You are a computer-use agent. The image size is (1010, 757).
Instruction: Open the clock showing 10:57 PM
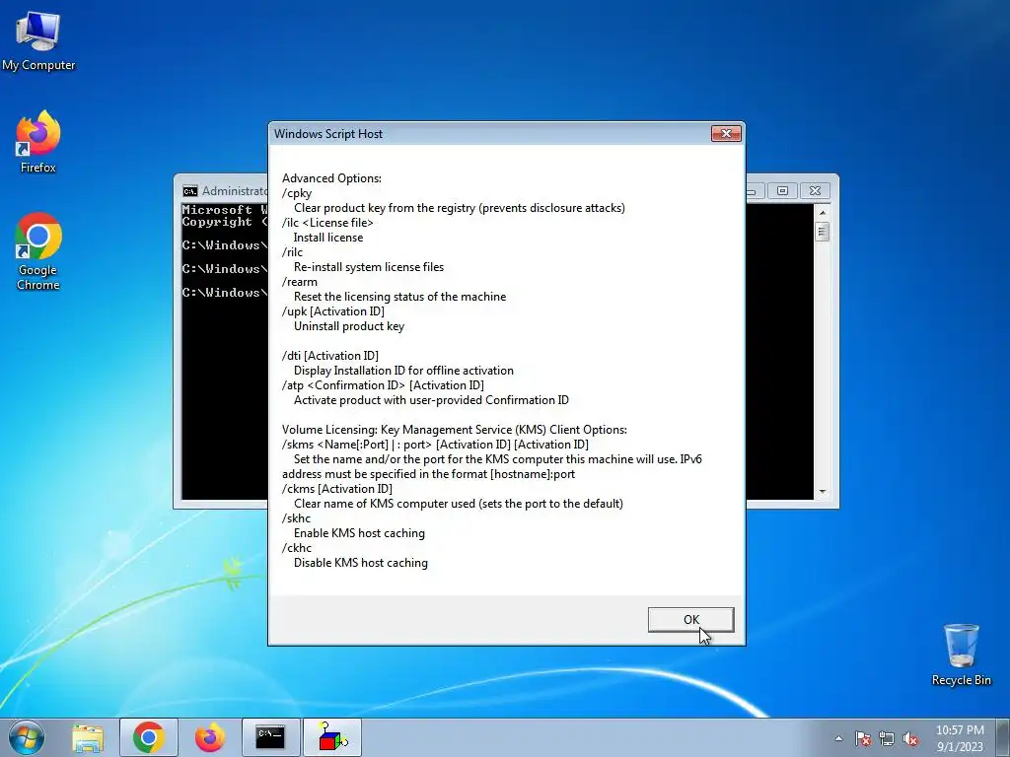(960, 738)
